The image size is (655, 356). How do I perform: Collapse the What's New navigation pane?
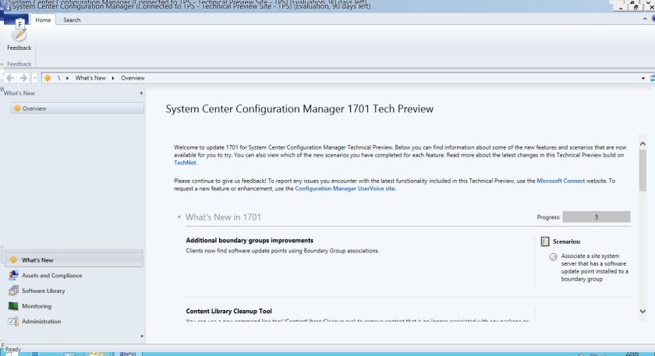[x=141, y=93]
